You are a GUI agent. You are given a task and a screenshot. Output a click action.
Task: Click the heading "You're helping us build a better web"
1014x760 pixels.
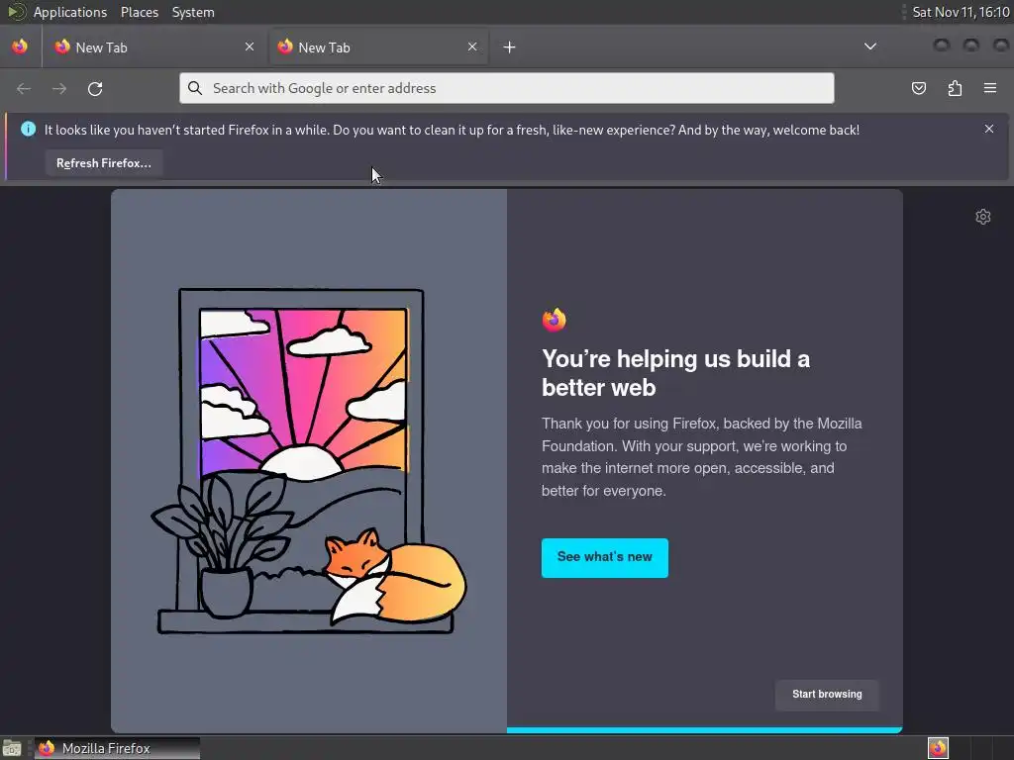[675, 373]
